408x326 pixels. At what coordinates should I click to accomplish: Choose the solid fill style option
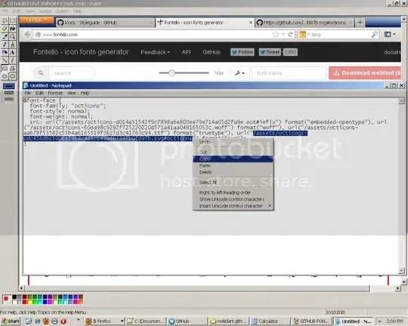point(9,99)
